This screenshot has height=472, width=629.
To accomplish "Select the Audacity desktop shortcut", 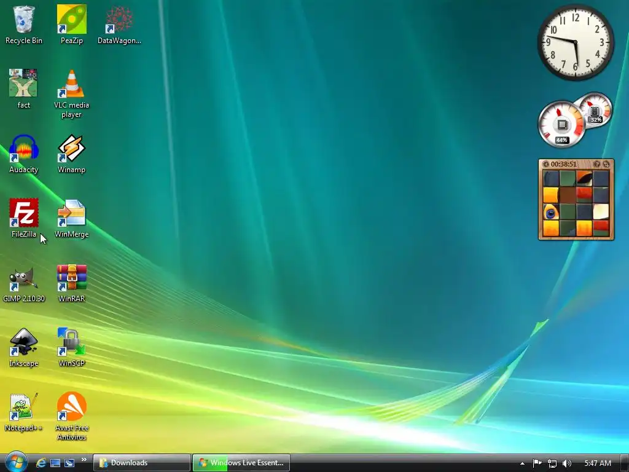I will coord(24,154).
